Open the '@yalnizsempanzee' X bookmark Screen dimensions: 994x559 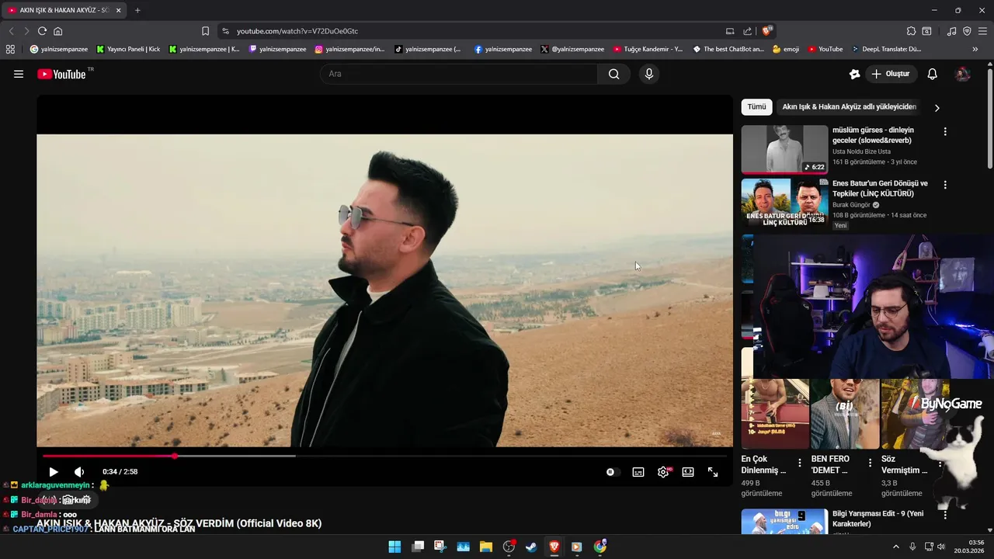tap(572, 49)
